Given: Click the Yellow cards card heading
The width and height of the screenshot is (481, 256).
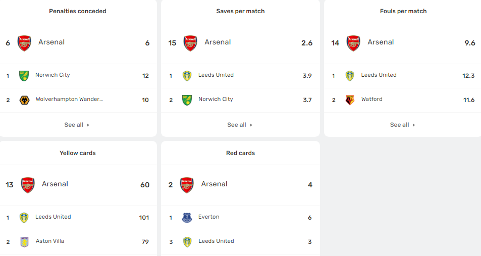Looking at the screenshot, I should point(78,153).
